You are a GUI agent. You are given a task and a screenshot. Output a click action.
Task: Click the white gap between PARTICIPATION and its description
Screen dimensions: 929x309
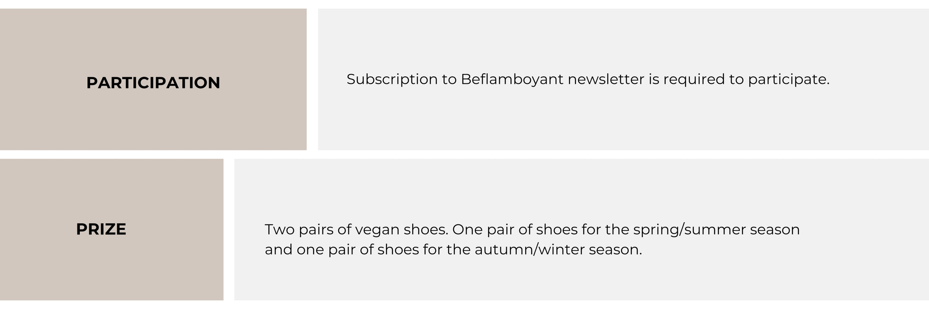(x=312, y=79)
